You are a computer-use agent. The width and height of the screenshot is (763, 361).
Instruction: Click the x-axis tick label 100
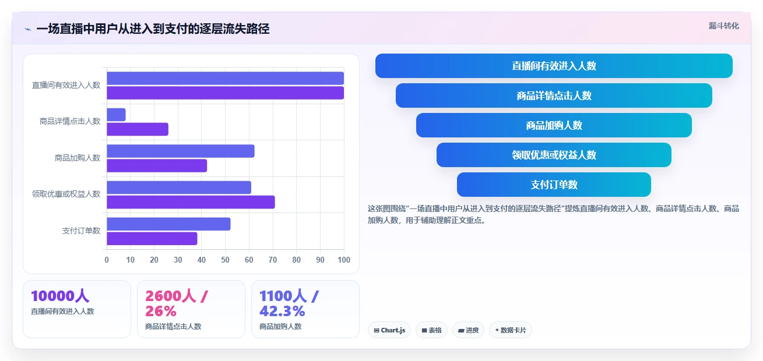point(344,260)
